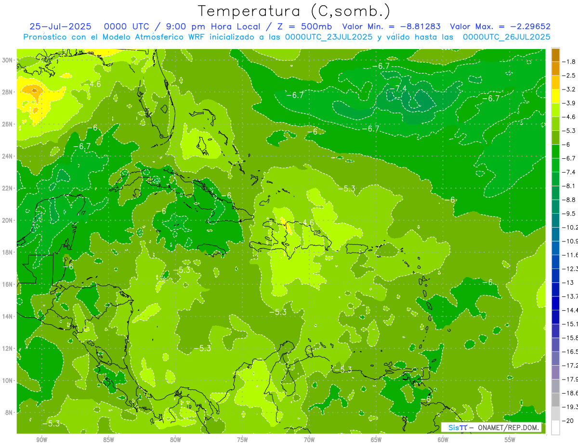Screen dimensions: 578x446
Task: Click the "-11.6" color bar label
Action: coord(571,255)
